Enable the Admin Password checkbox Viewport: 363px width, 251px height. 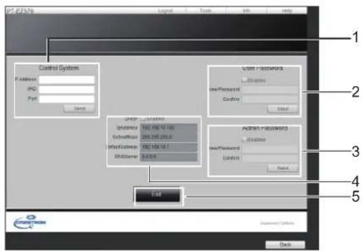[244, 139]
